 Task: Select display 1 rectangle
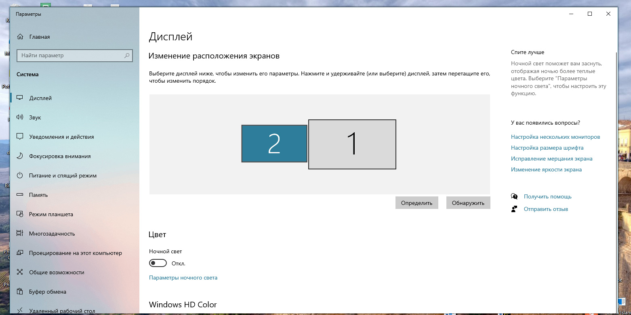tap(352, 144)
